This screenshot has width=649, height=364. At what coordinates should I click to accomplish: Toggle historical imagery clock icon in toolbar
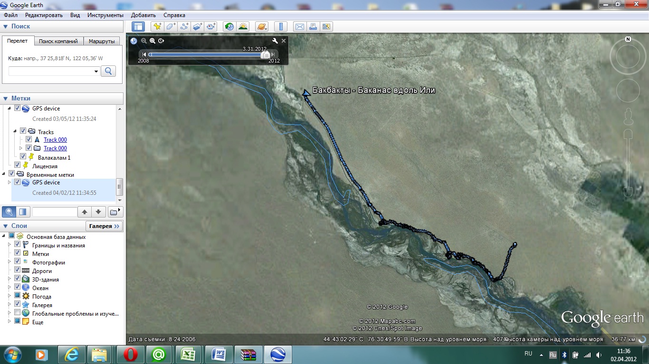click(x=229, y=27)
